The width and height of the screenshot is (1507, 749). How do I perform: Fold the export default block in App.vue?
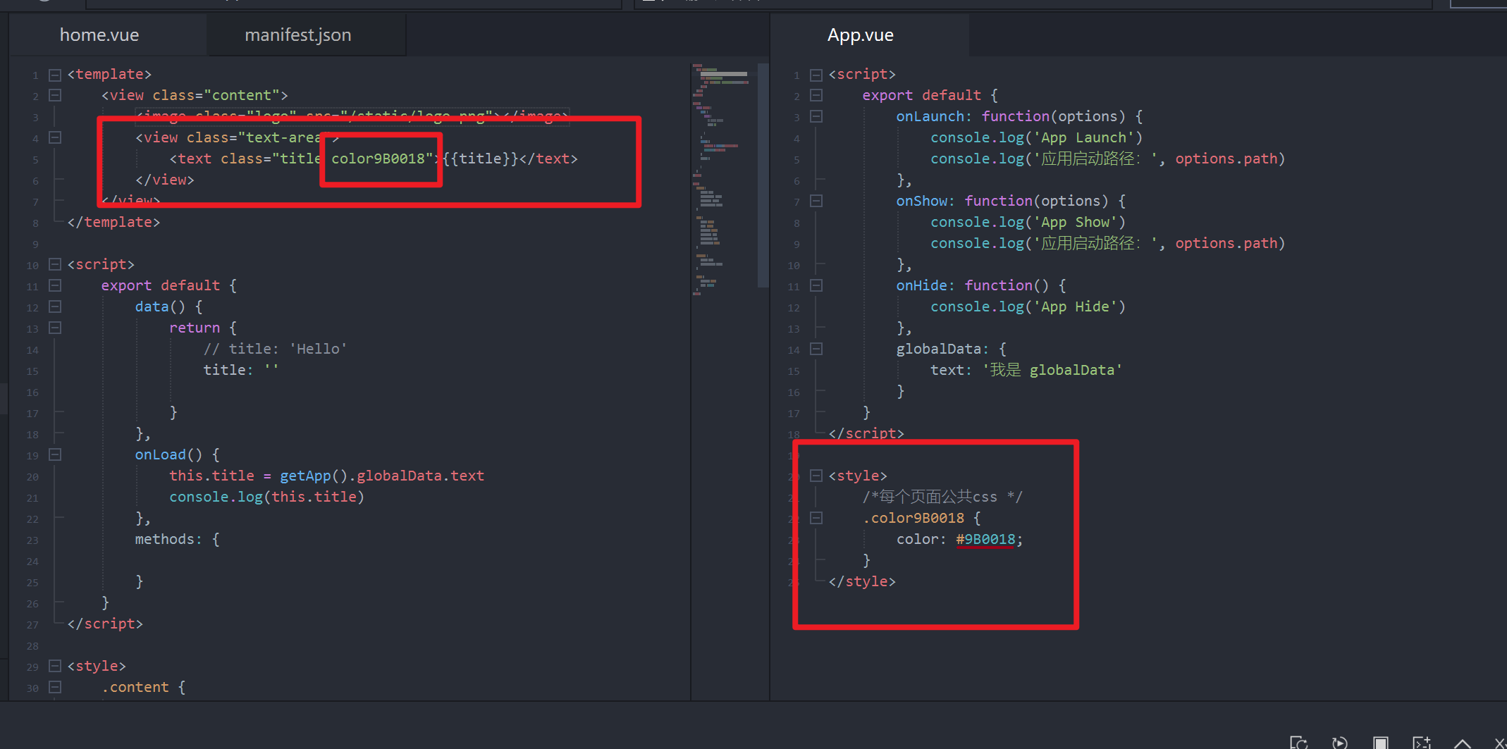click(816, 95)
